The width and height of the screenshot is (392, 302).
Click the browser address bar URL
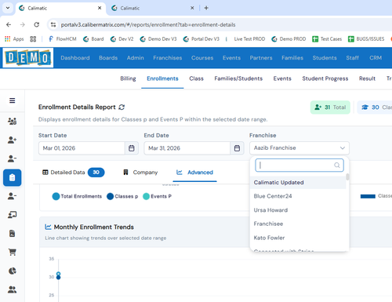click(148, 24)
